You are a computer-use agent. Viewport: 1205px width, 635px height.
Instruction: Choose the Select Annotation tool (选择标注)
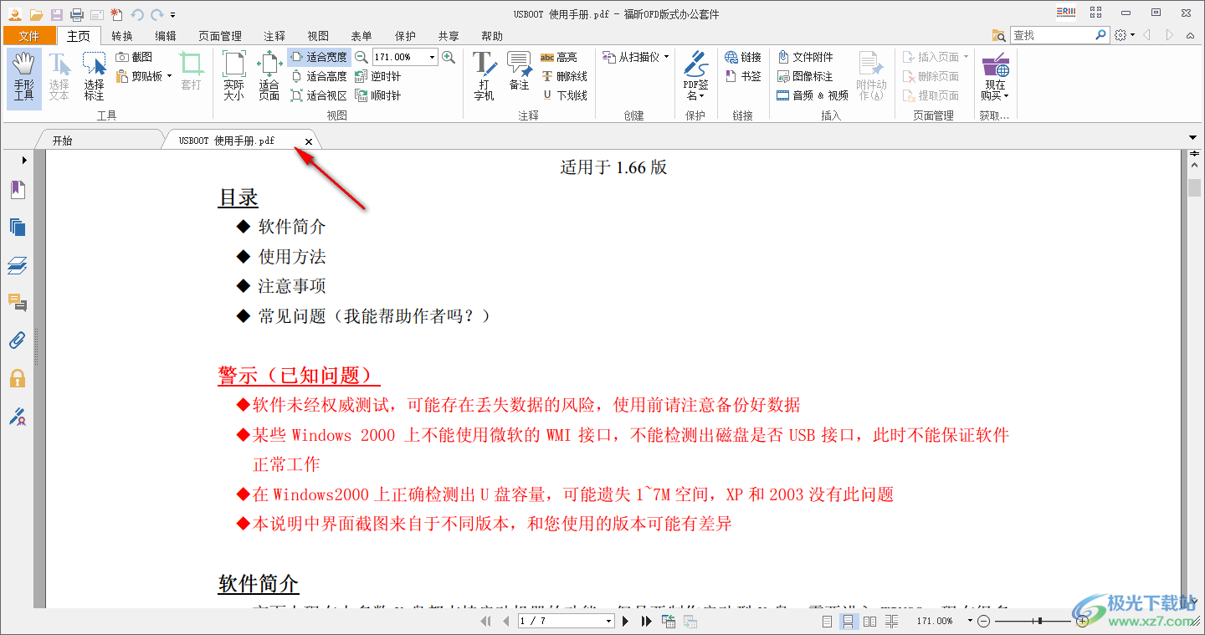tap(94, 78)
